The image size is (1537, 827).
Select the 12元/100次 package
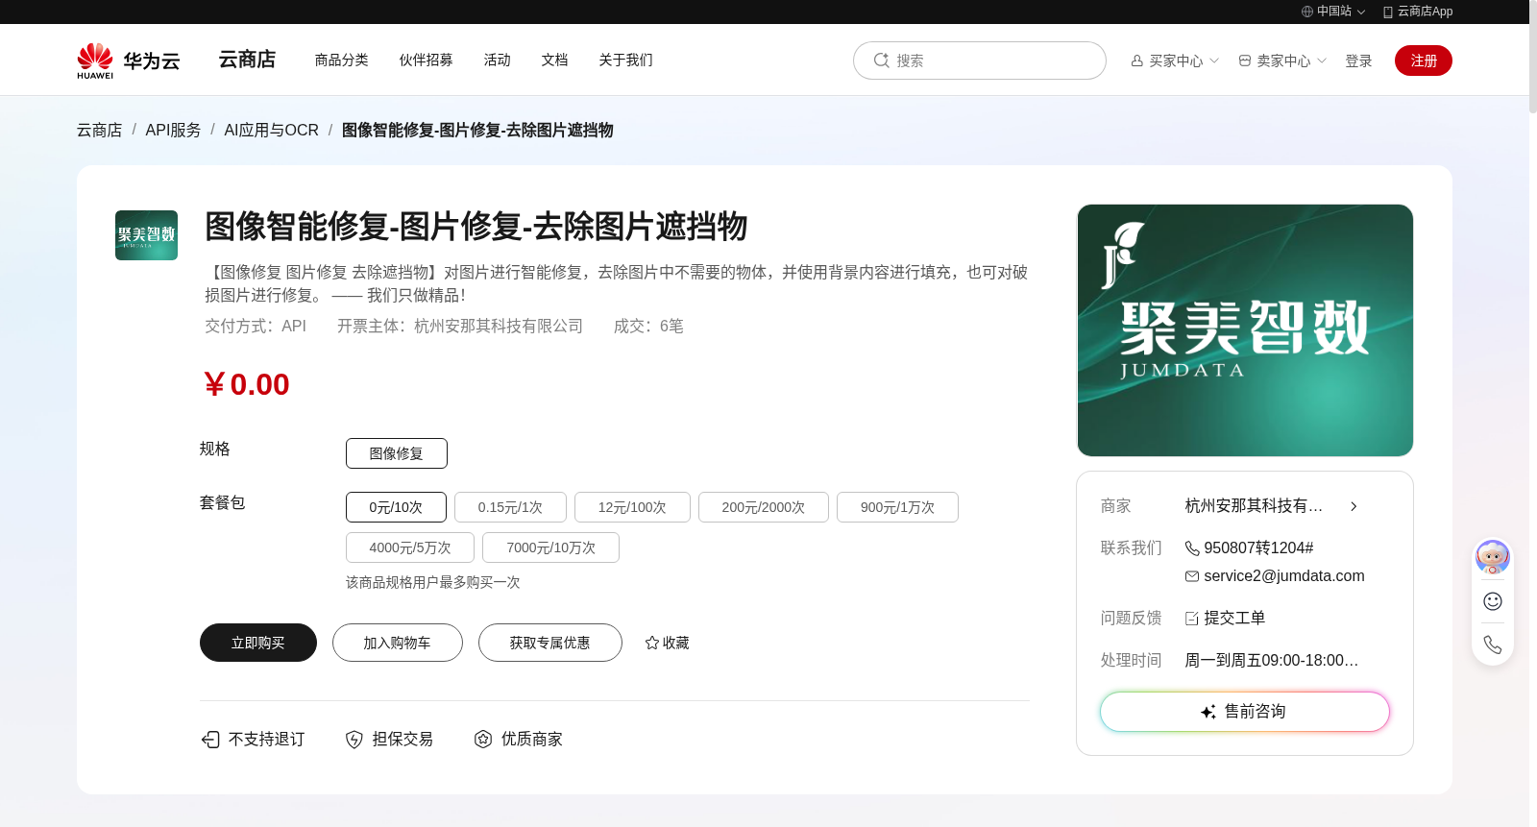tap(632, 507)
